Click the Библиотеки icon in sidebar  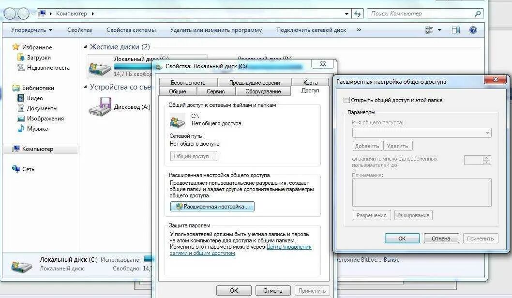[15, 88]
